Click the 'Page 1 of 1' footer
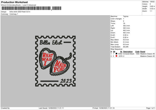 click(x=151, y=108)
